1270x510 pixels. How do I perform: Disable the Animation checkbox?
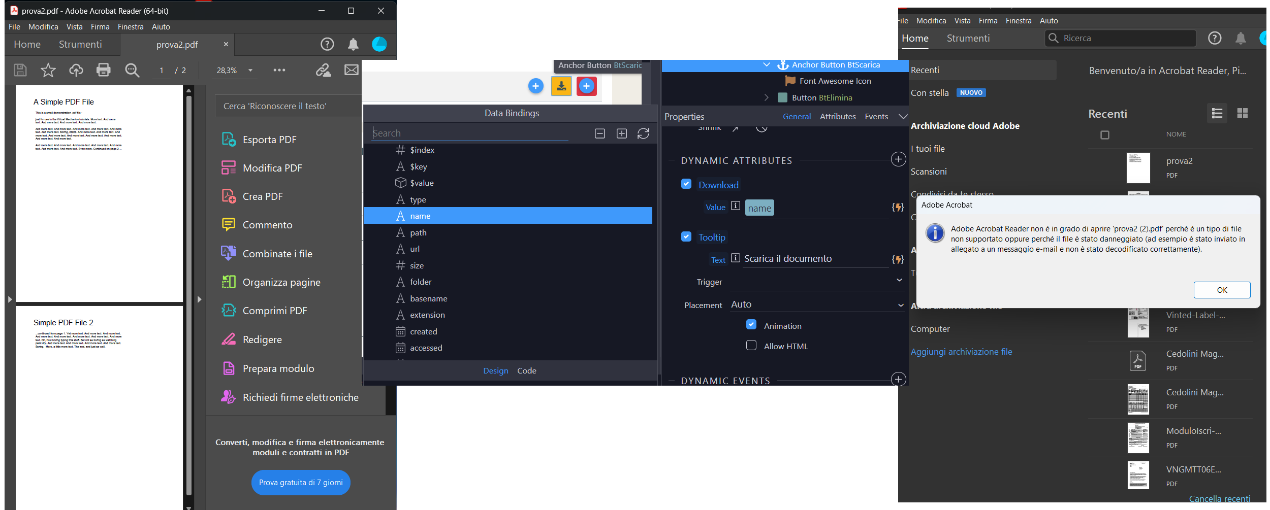751,325
